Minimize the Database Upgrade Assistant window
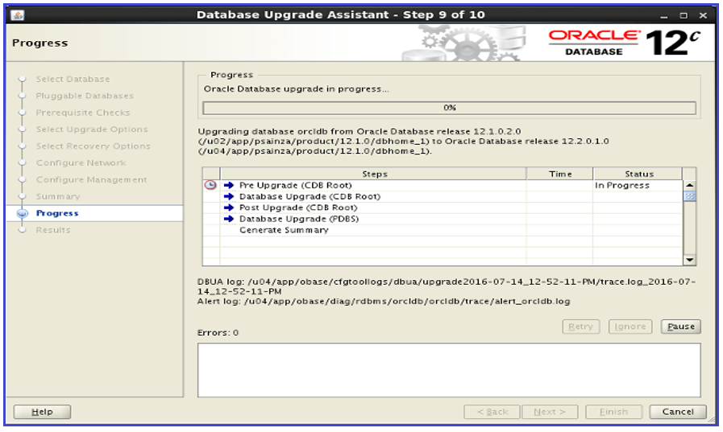Screen dimensions: 723x432 click(x=663, y=15)
